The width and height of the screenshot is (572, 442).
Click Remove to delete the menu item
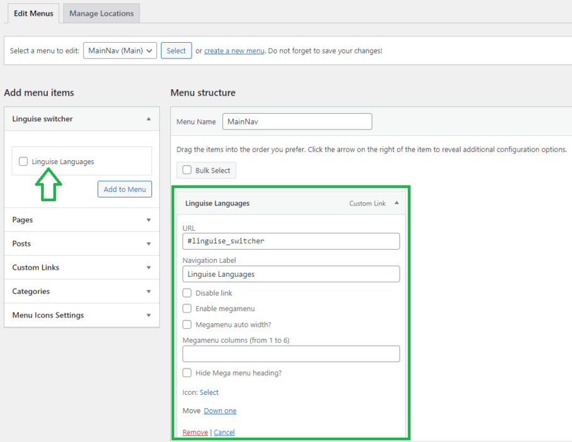click(195, 432)
